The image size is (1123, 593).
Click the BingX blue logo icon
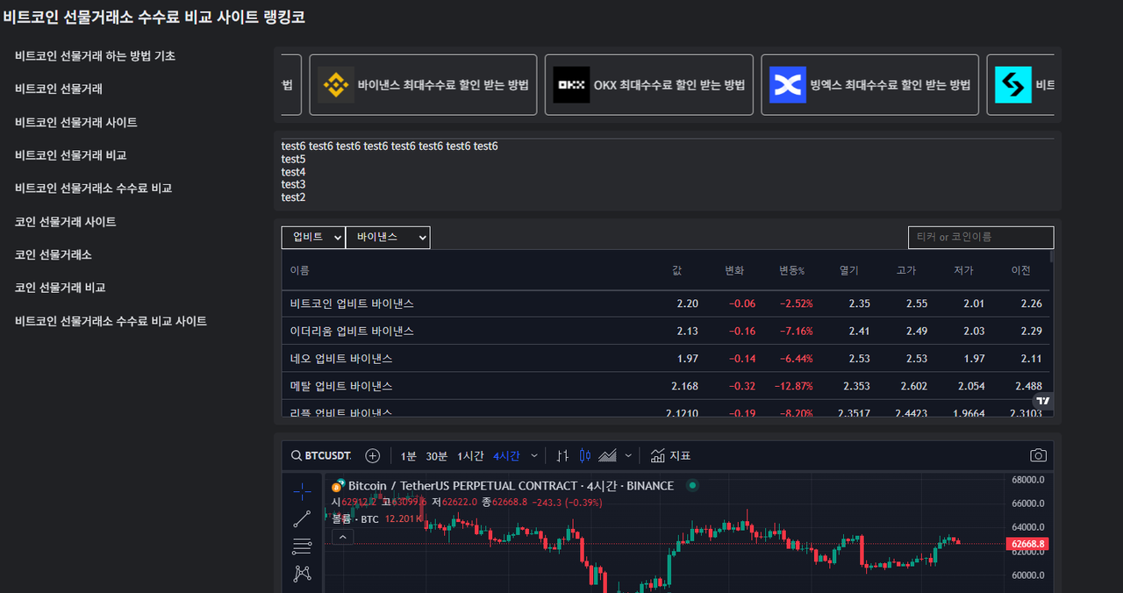pyautogui.click(x=788, y=85)
